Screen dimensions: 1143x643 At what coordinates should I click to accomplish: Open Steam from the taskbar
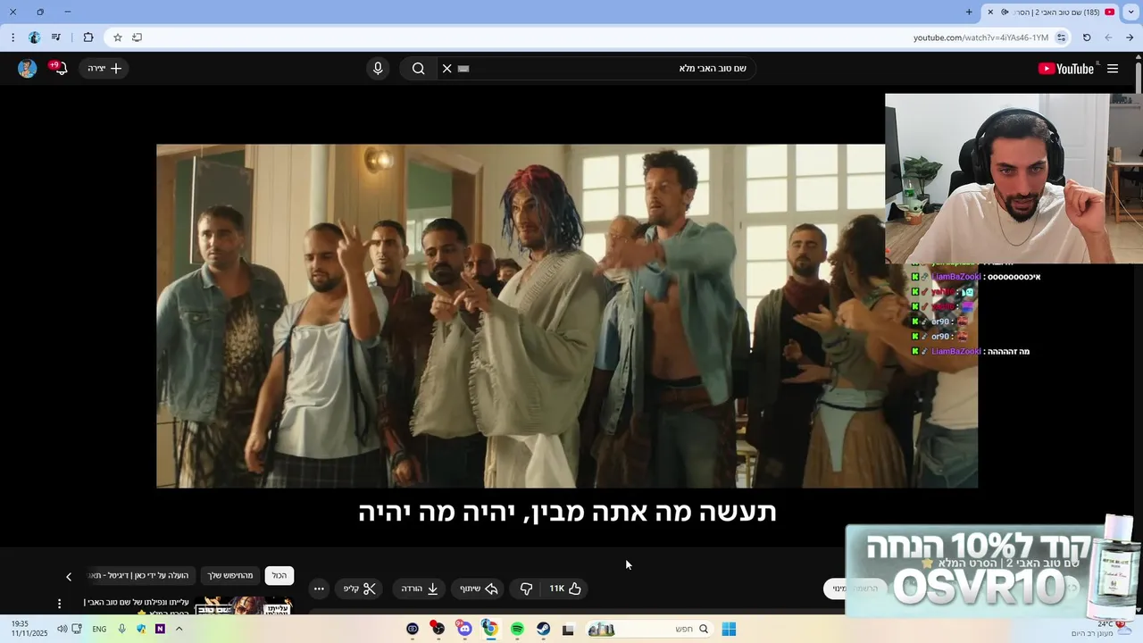[x=543, y=629]
